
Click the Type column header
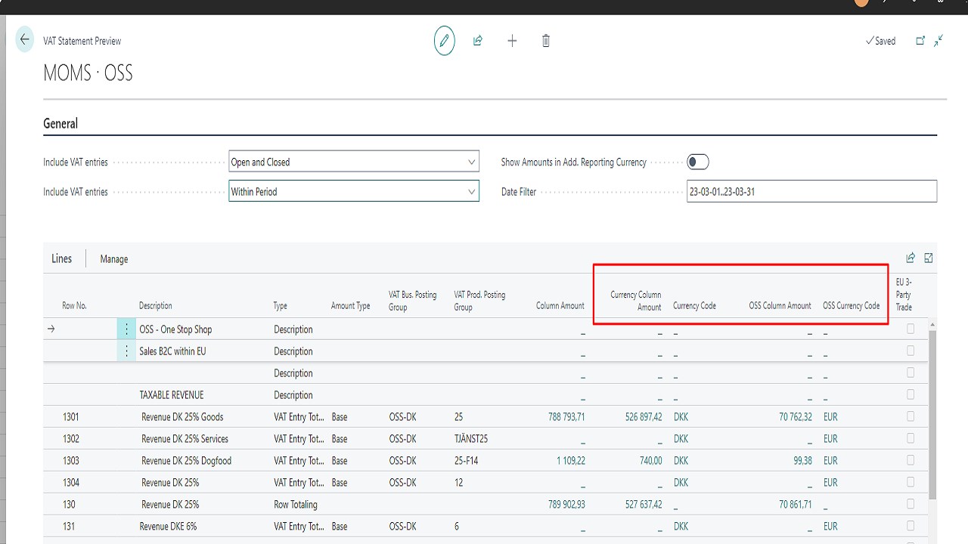click(281, 306)
